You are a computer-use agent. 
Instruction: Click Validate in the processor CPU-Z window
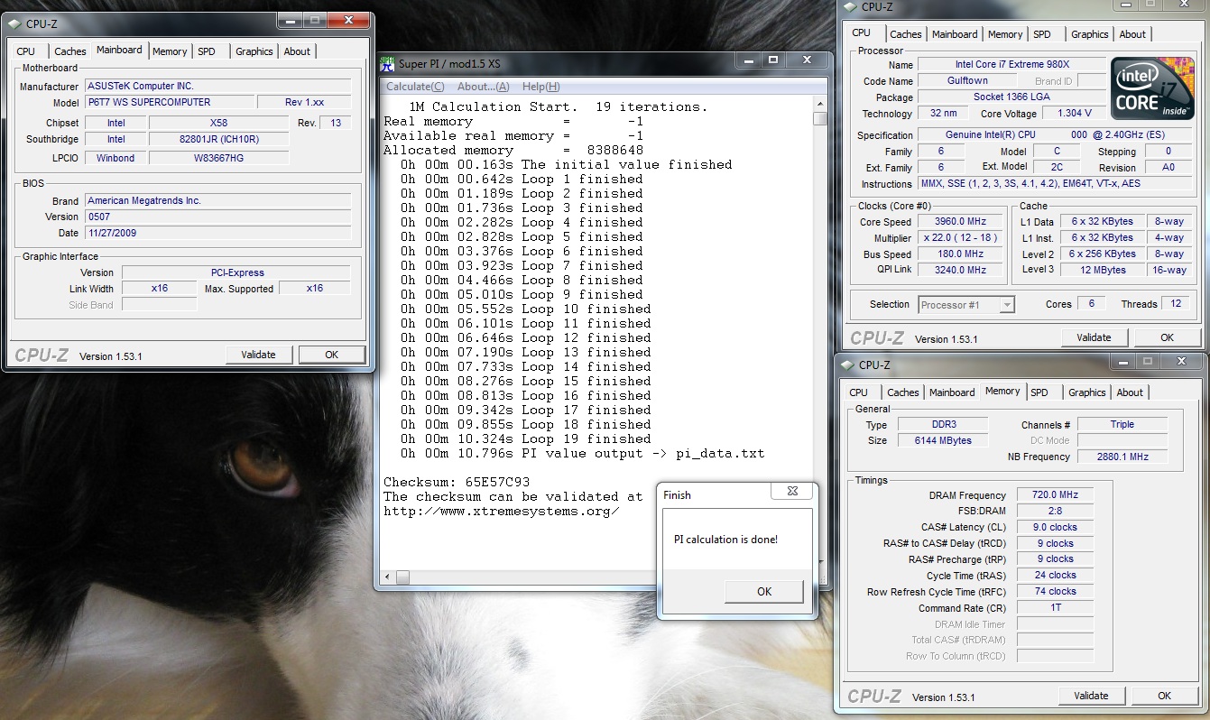pos(1094,337)
